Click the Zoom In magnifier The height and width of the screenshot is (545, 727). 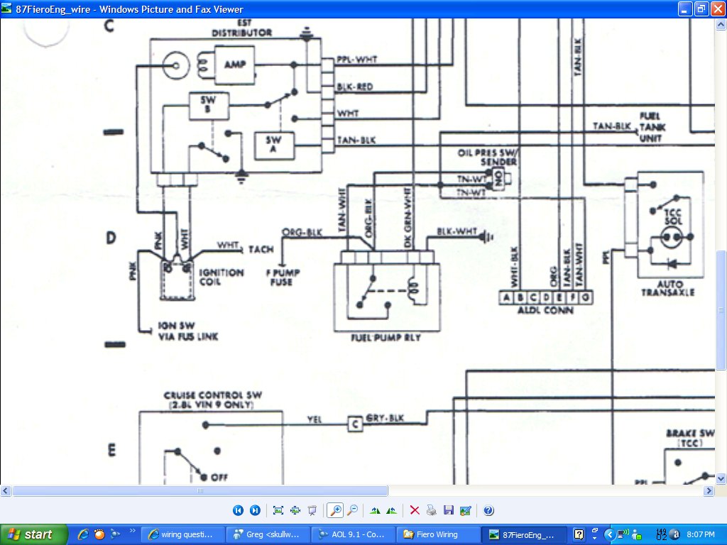pyautogui.click(x=336, y=510)
